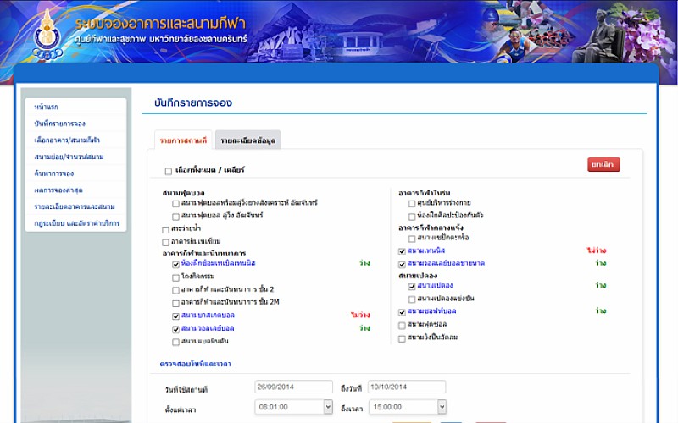Uncheck the สนามบาสเกตบอล checkbox
This screenshot has width=678, height=423.
pyautogui.click(x=175, y=316)
